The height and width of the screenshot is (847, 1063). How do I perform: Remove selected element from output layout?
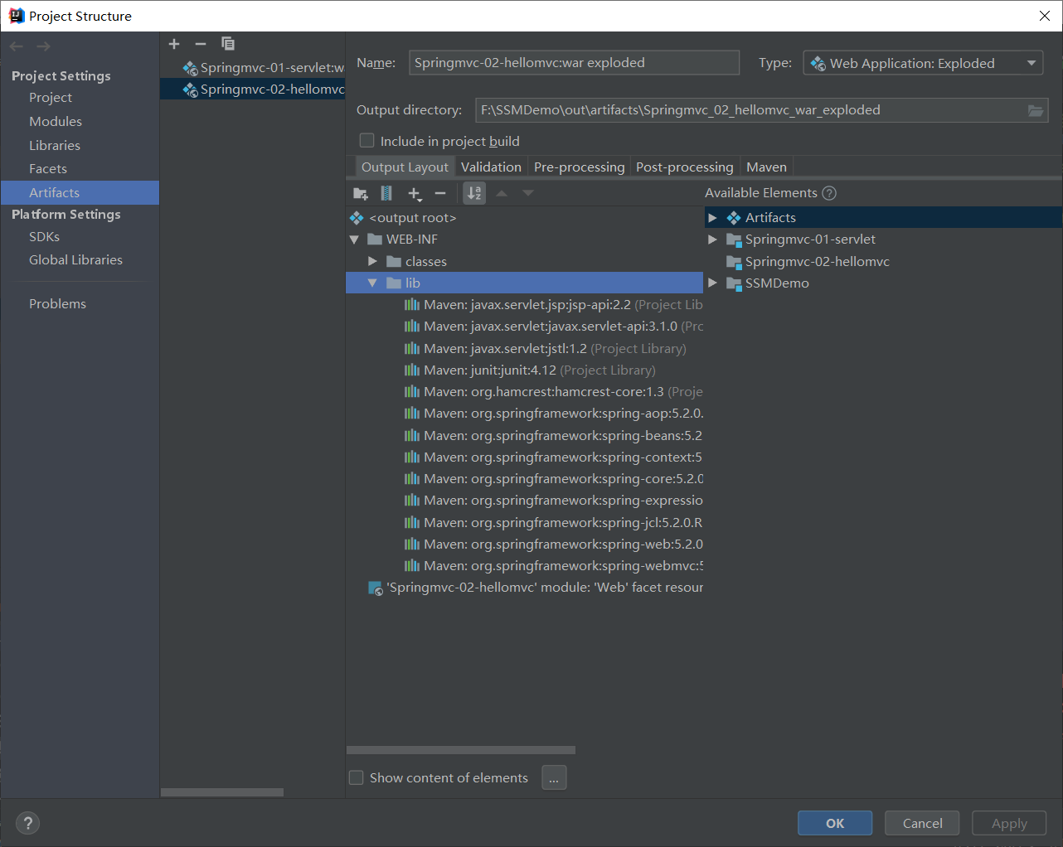(x=440, y=193)
